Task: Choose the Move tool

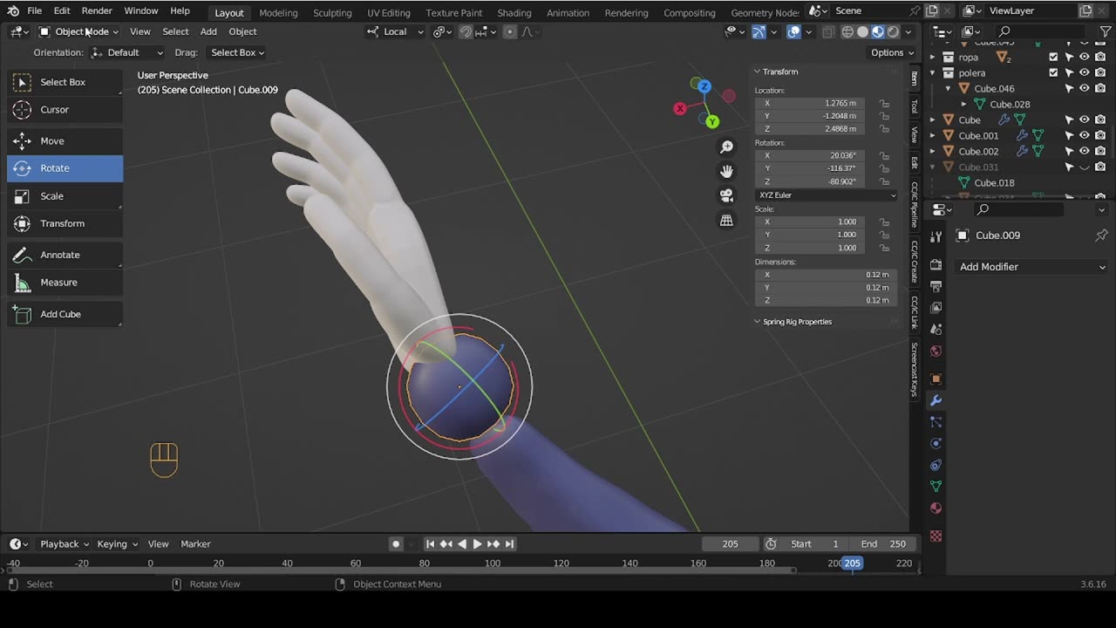Action: point(65,141)
